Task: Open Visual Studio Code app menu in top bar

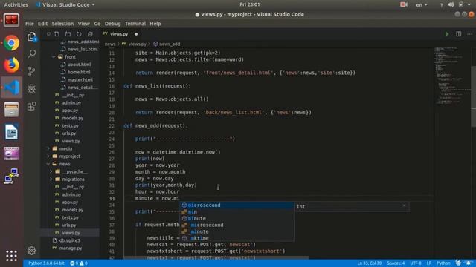Action: (x=65, y=4)
